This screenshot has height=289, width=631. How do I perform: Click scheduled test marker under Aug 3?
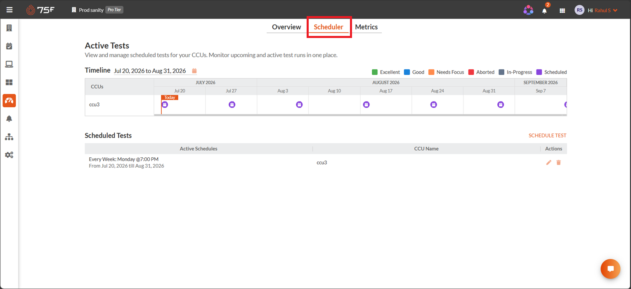(299, 105)
